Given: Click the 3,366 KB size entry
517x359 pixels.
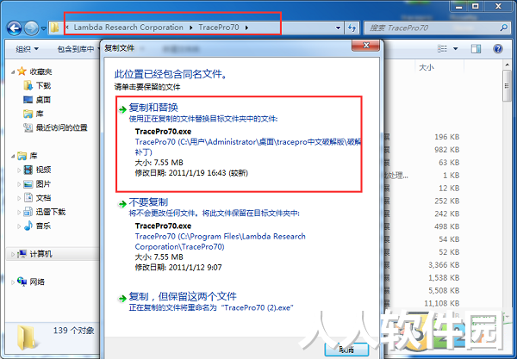Looking at the screenshot, I should [444, 265].
